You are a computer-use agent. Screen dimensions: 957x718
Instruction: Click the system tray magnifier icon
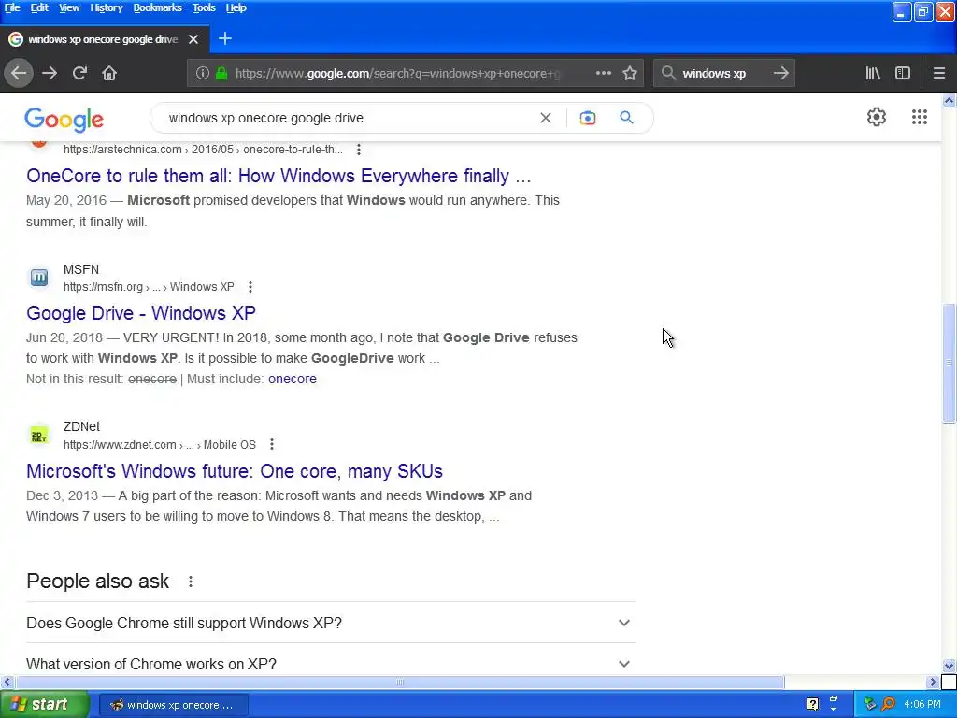[888, 705]
